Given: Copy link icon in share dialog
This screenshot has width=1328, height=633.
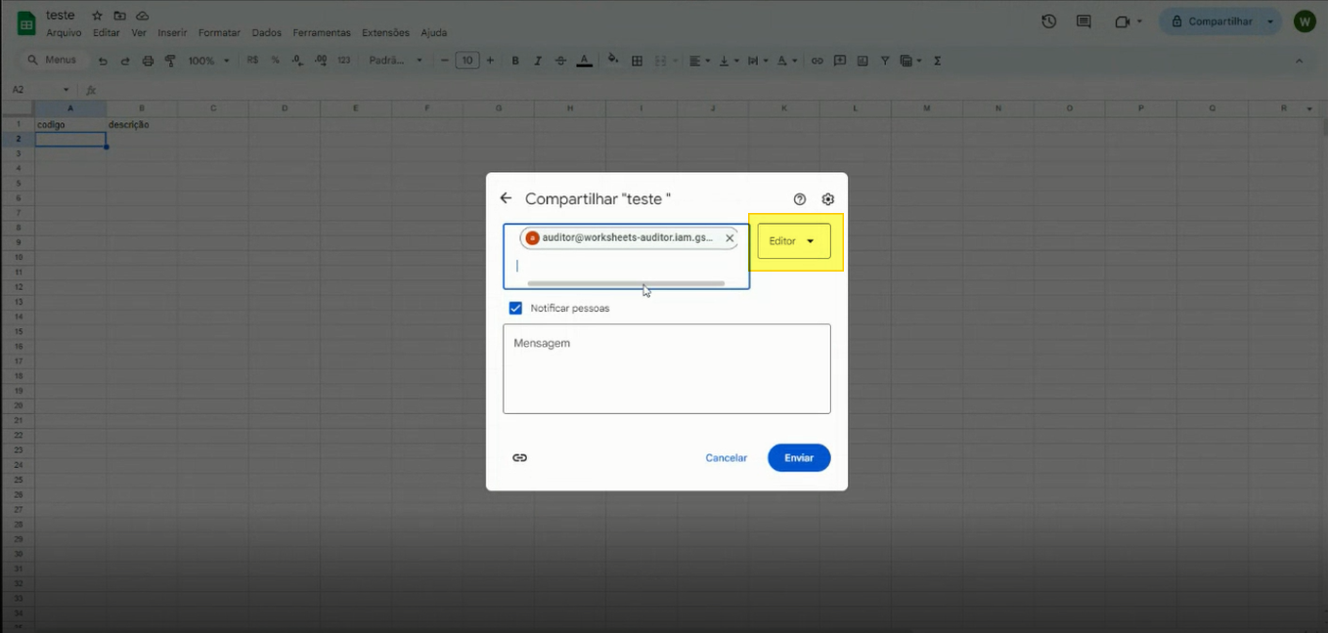Looking at the screenshot, I should pos(520,457).
